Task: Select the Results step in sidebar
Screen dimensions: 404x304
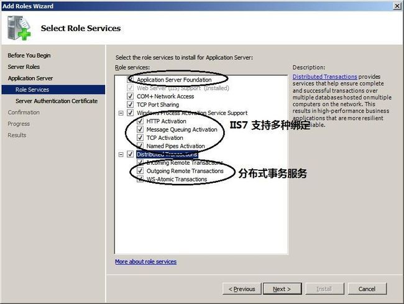Action: tap(17, 135)
